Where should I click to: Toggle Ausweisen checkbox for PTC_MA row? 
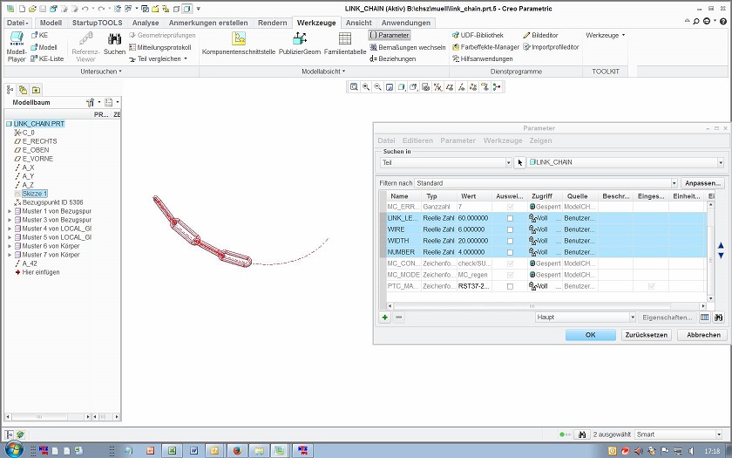pyautogui.click(x=511, y=286)
